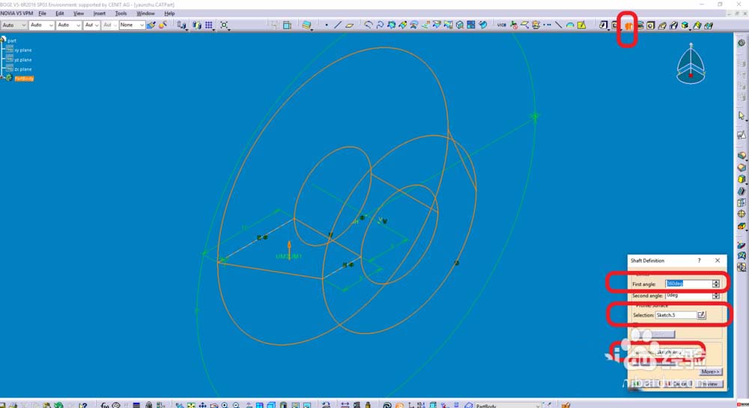Image resolution: width=749 pixels, height=408 pixels.
Task: Click the blue arc toolbar icon
Action: (570, 25)
